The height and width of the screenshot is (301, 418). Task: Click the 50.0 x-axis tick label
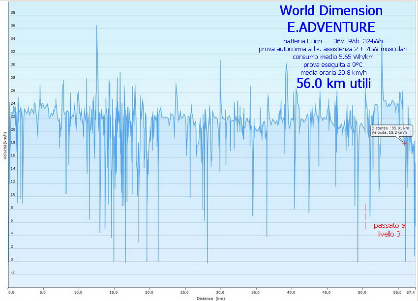tap(362, 293)
